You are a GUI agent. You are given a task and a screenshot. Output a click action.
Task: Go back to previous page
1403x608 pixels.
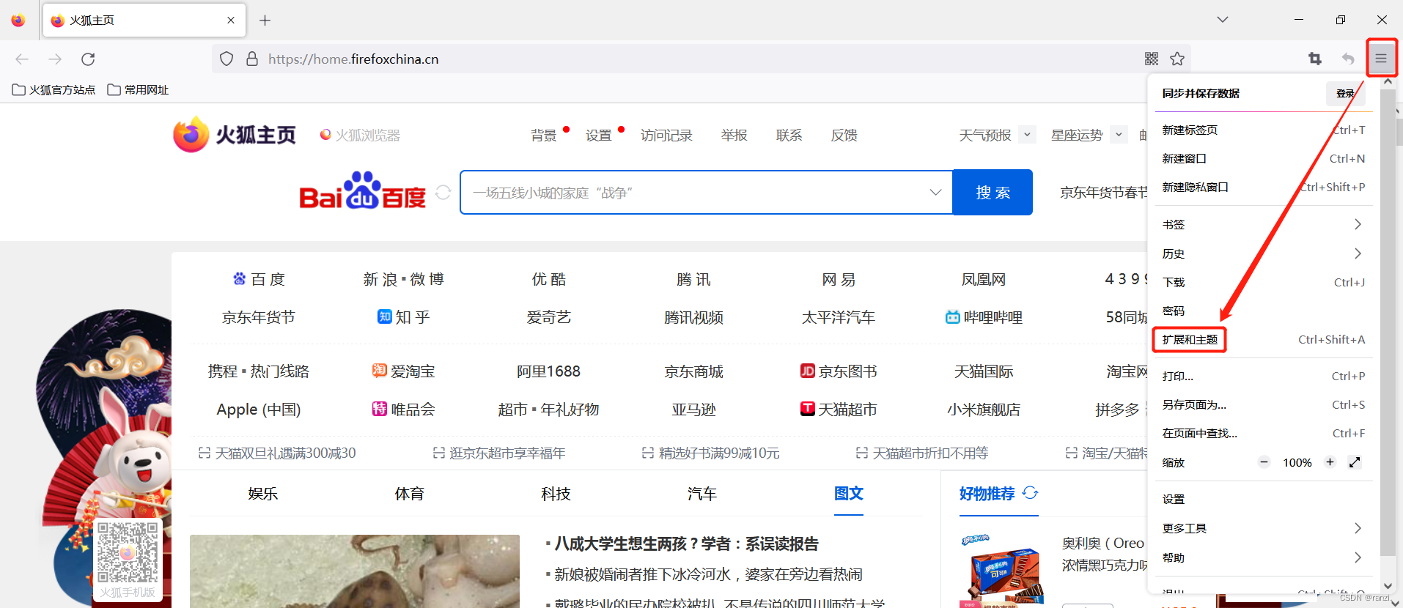(x=22, y=59)
